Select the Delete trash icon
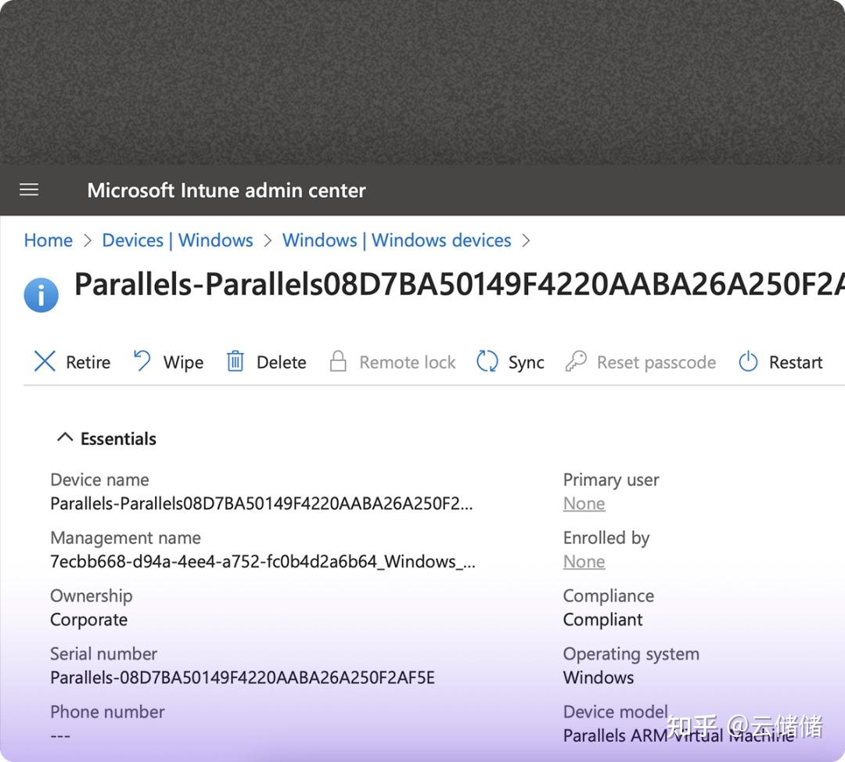The height and width of the screenshot is (762, 845). 236,361
